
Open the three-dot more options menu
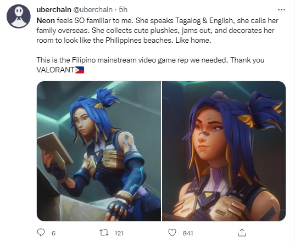point(281,9)
